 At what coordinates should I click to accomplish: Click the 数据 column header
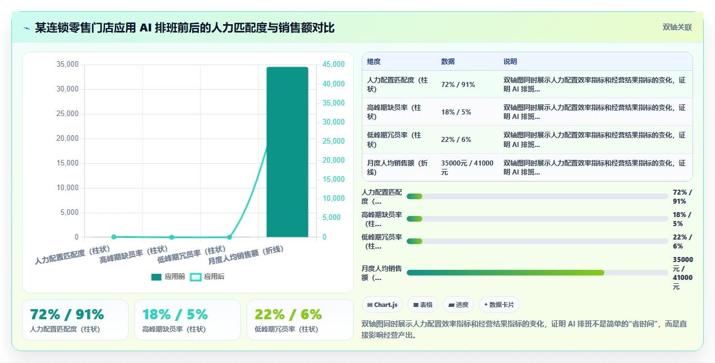coord(448,62)
